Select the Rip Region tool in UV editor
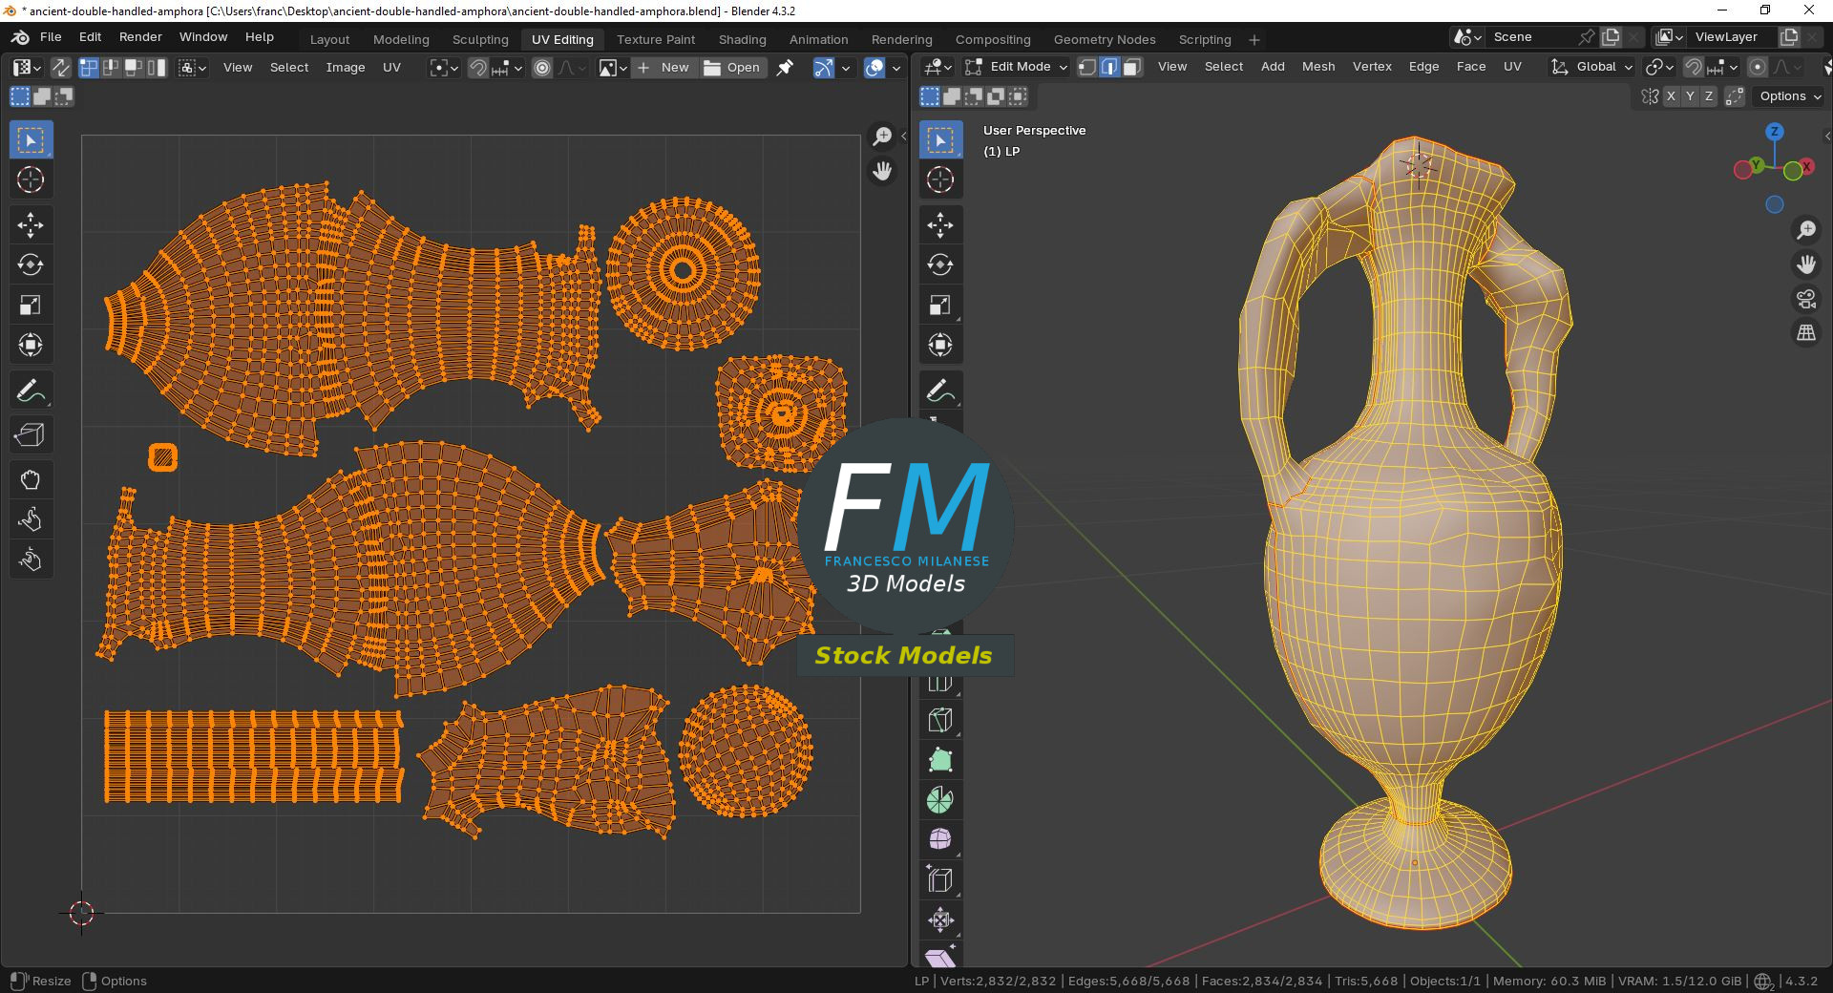Image resolution: width=1833 pixels, height=993 pixels. [x=30, y=435]
